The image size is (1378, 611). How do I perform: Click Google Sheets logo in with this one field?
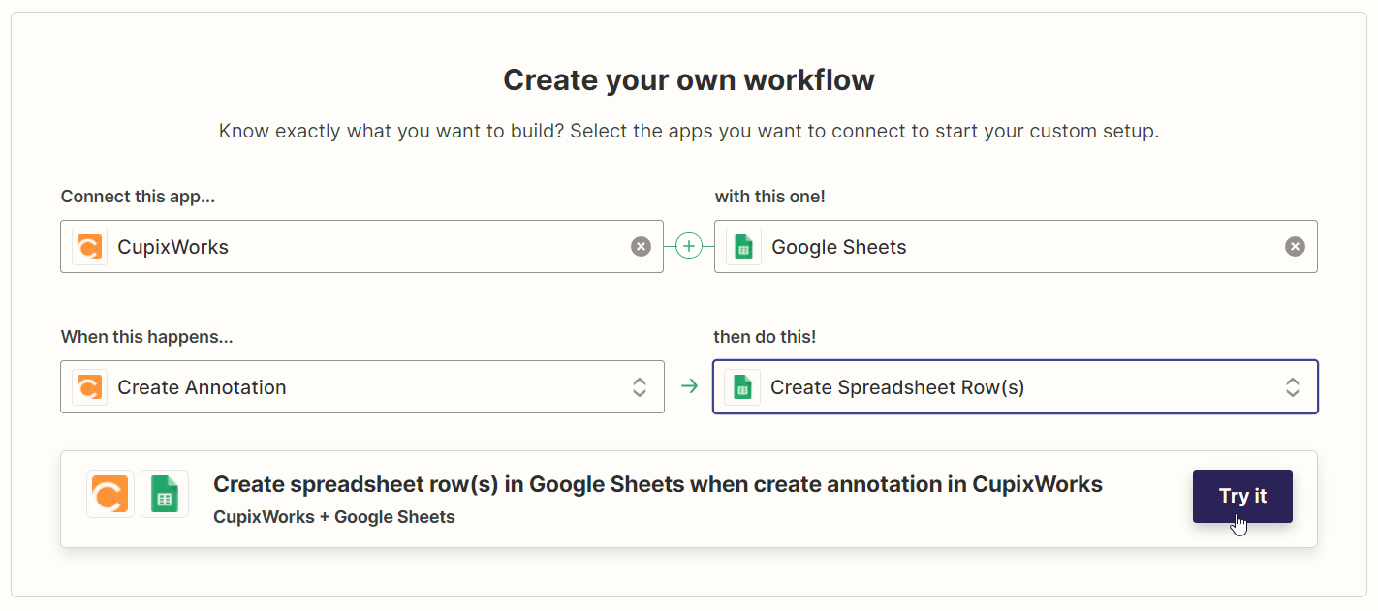(x=744, y=247)
